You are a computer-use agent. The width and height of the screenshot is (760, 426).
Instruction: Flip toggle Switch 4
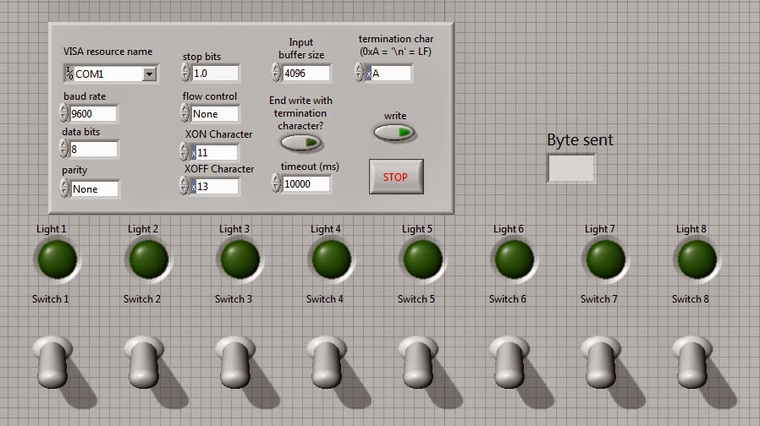(327, 362)
